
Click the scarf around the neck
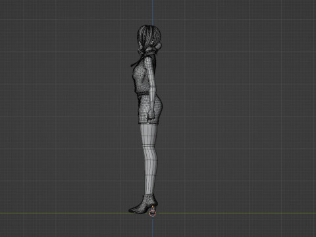[x=147, y=55]
